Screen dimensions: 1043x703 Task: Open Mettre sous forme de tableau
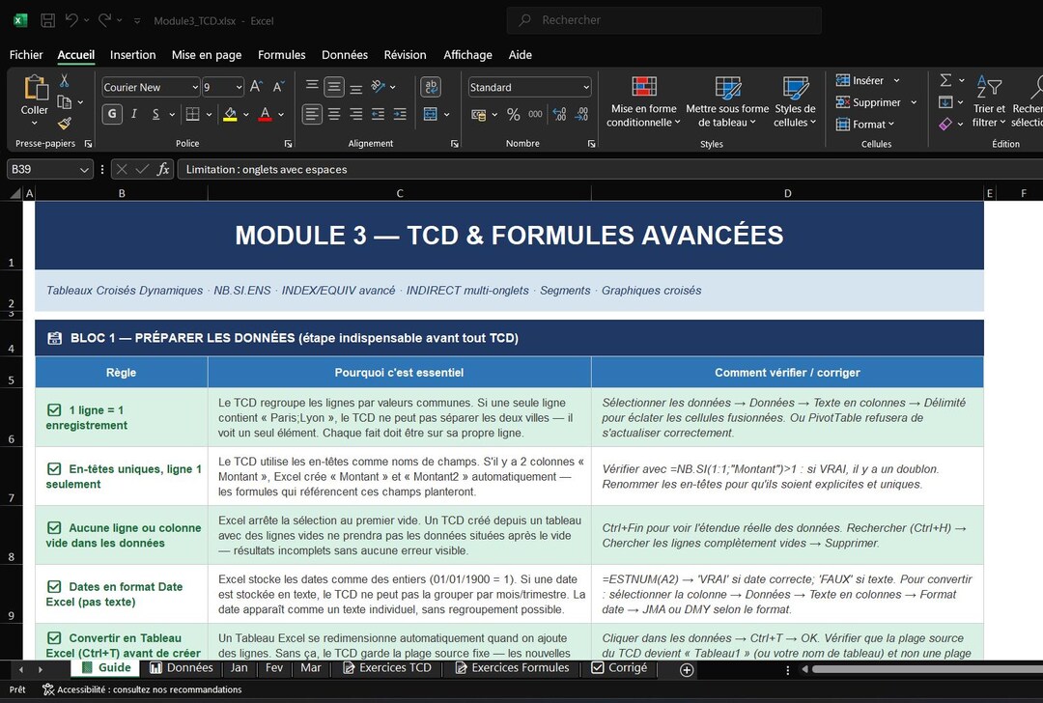click(x=727, y=101)
